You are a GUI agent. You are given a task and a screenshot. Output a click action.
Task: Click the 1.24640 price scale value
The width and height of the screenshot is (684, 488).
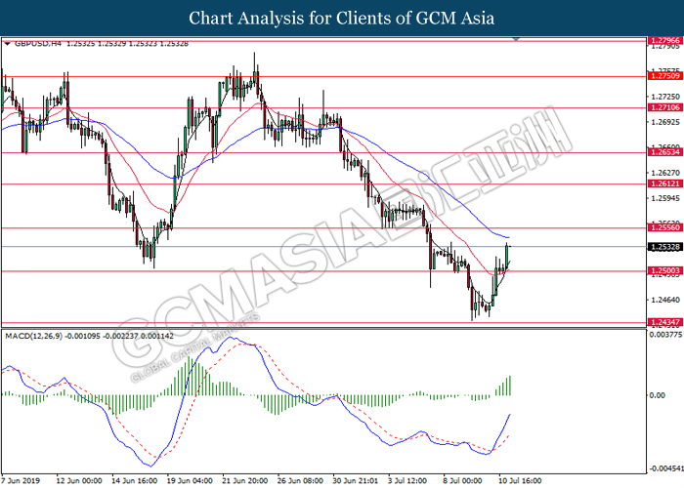[664, 300]
